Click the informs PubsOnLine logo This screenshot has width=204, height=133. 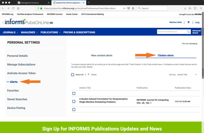pos(28,22)
